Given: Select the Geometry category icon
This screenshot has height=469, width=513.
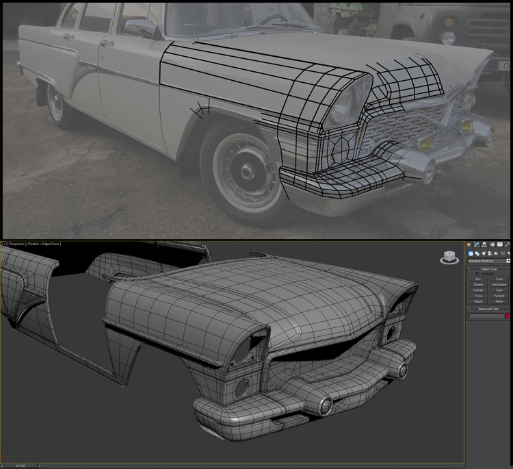Looking at the screenshot, I should click(471, 253).
